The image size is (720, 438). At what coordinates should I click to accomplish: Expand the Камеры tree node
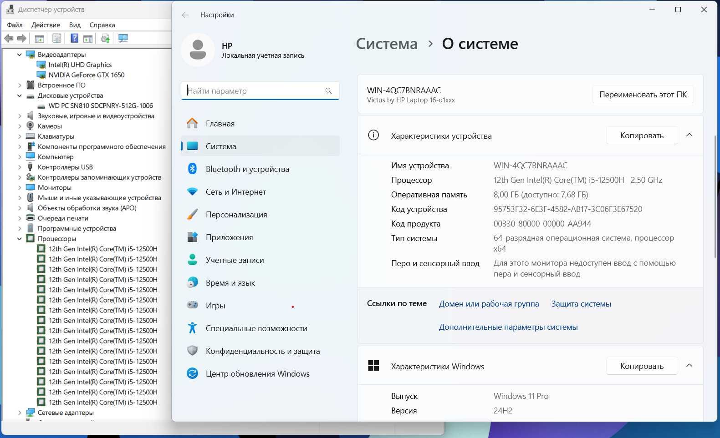[19, 126]
